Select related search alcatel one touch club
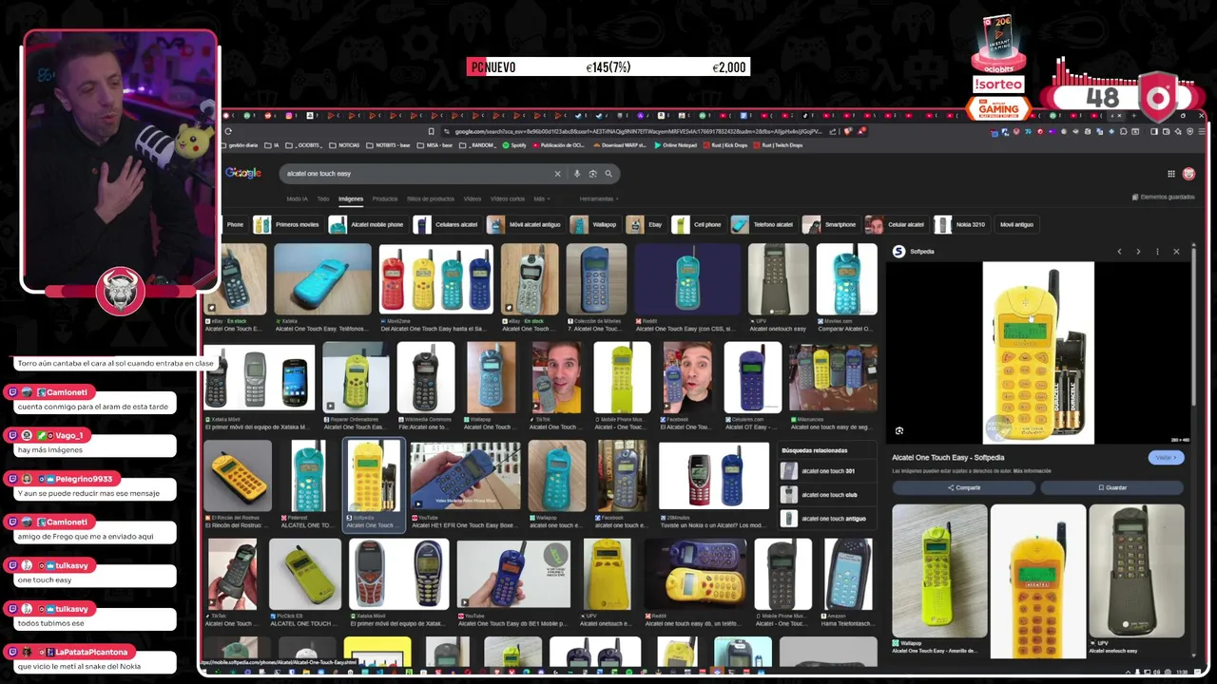The image size is (1217, 684). (x=825, y=495)
